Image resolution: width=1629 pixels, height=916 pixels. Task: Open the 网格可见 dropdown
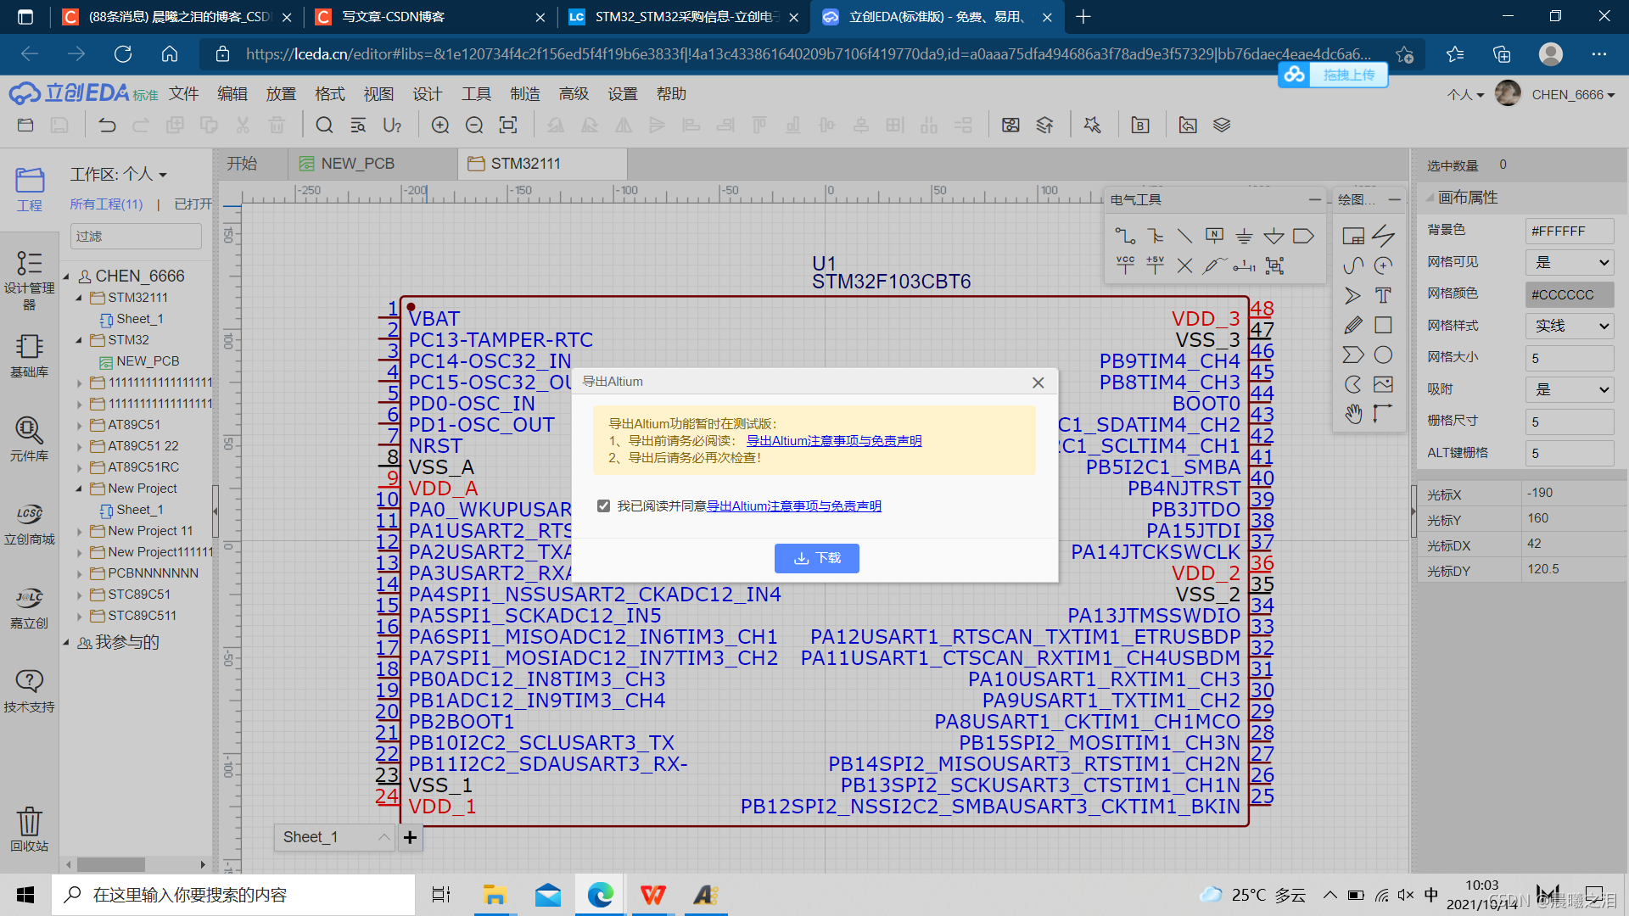coord(1569,262)
